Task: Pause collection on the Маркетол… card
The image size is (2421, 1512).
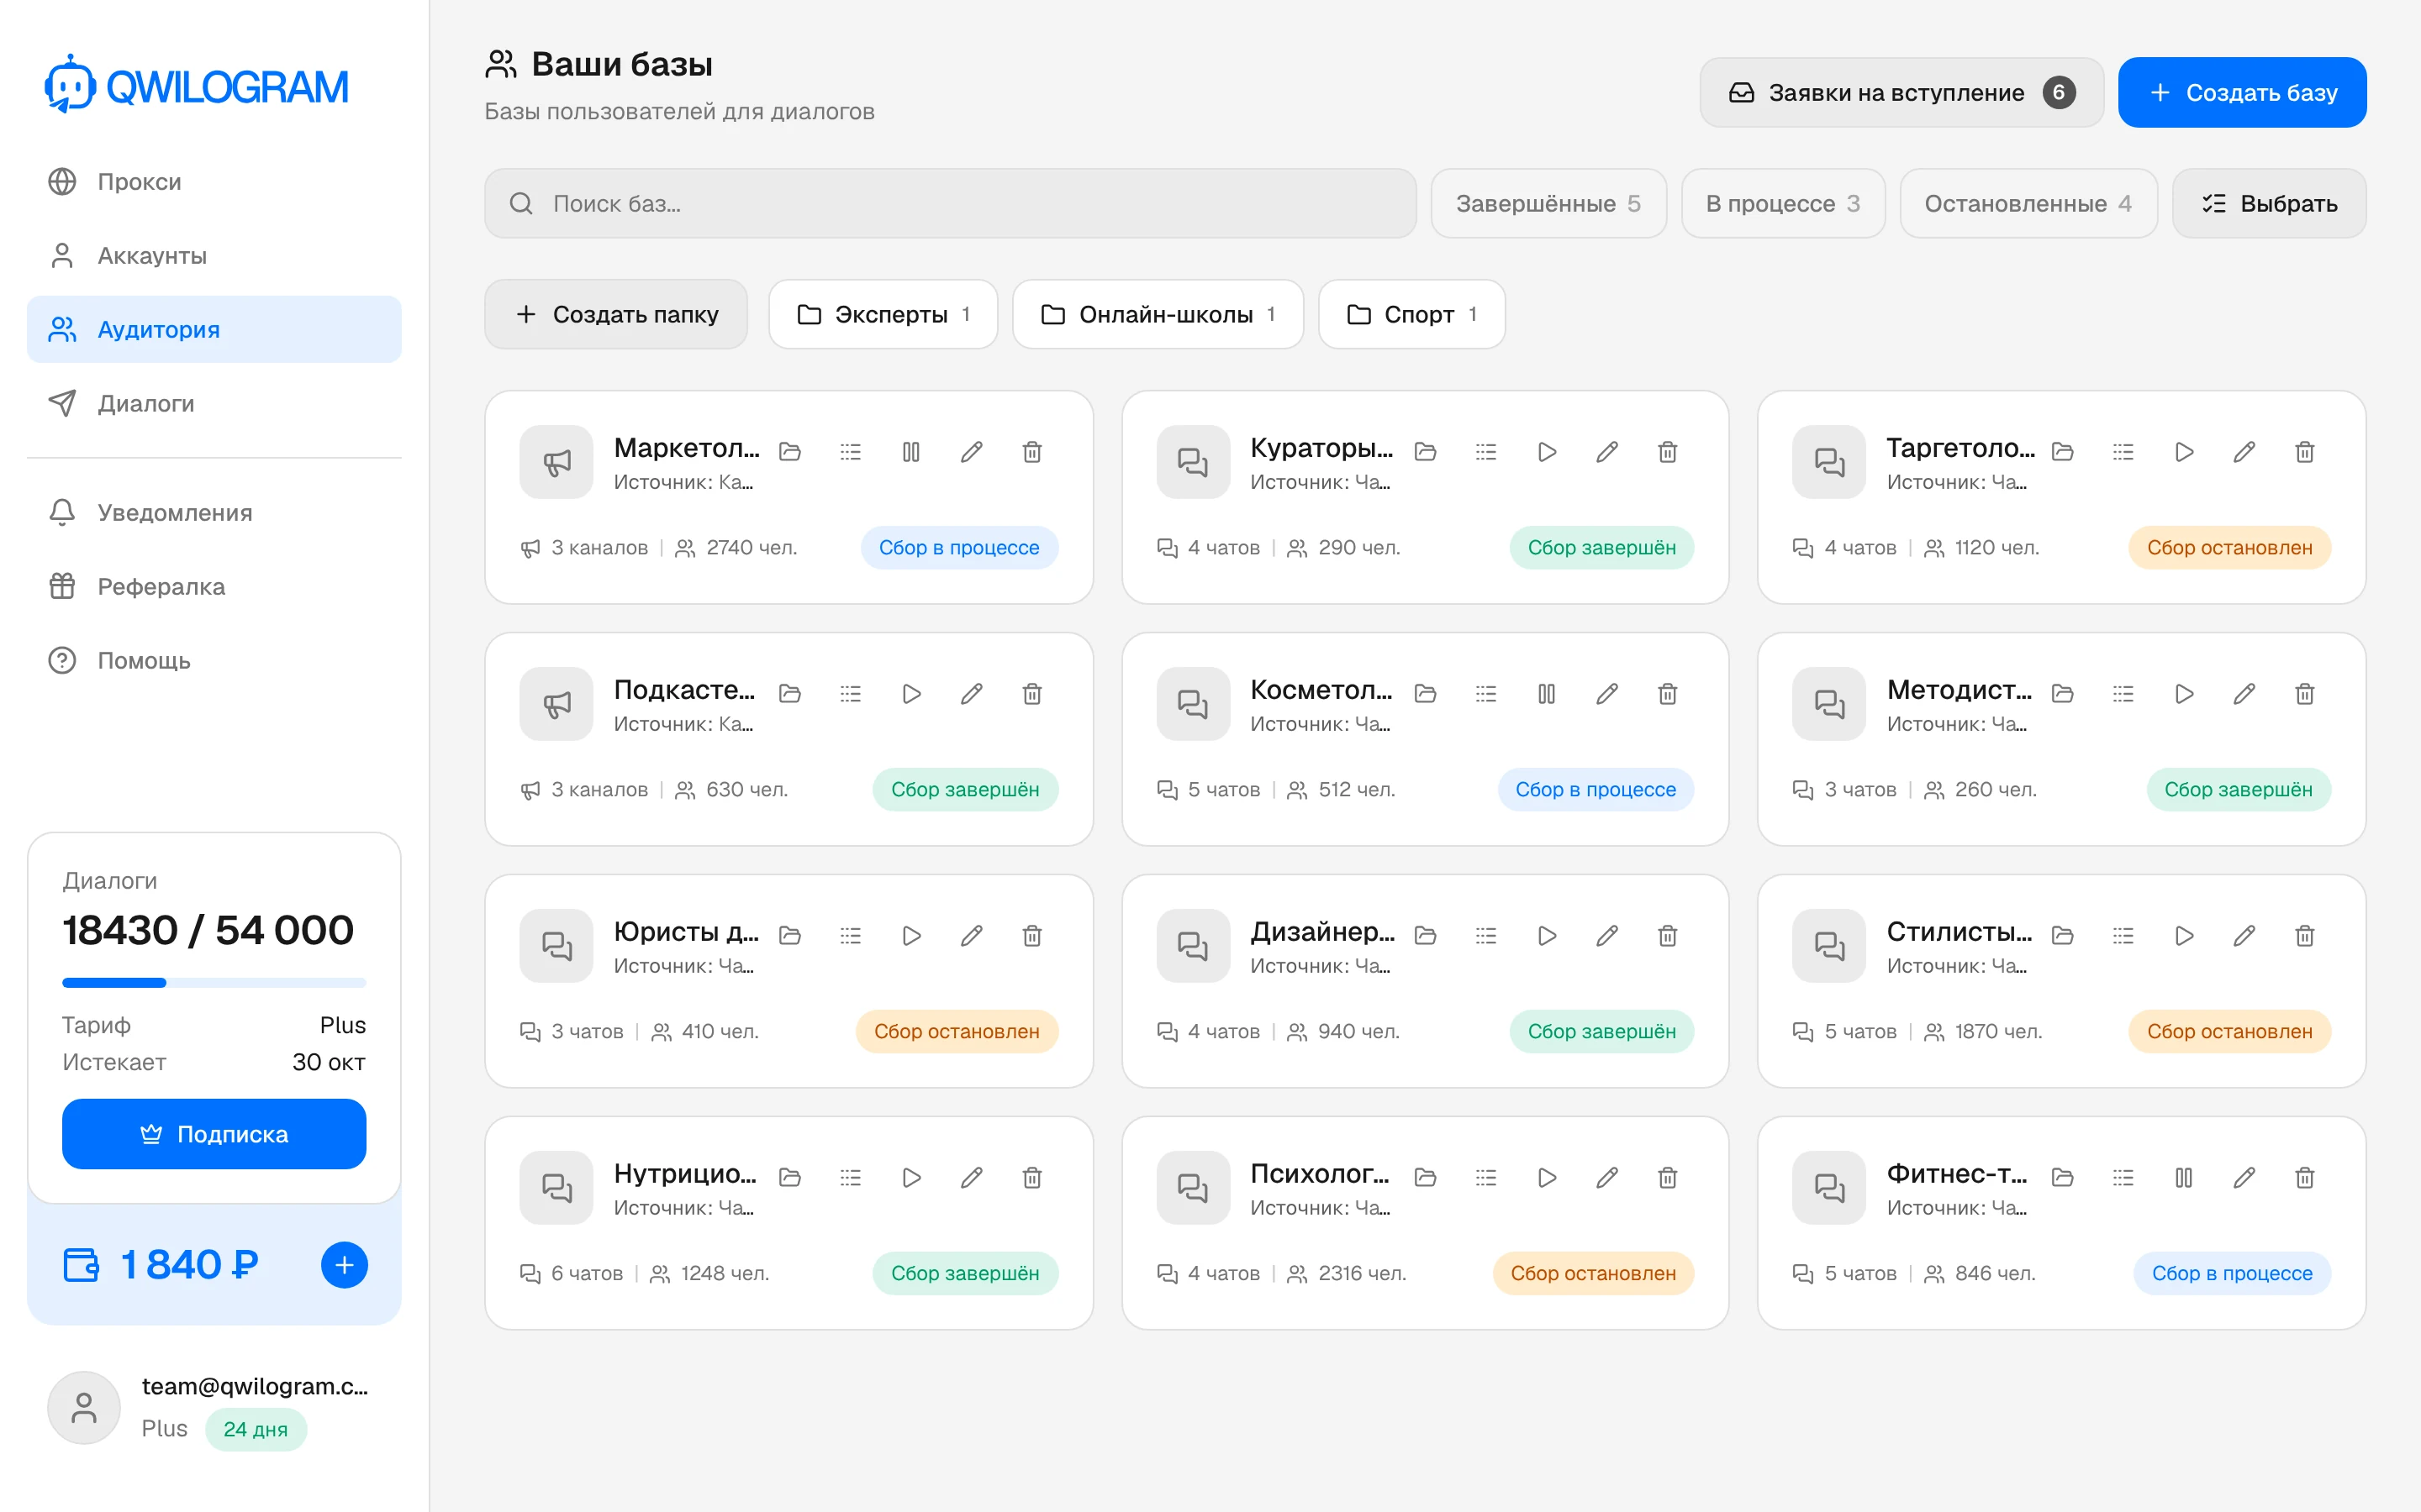Action: coord(910,452)
